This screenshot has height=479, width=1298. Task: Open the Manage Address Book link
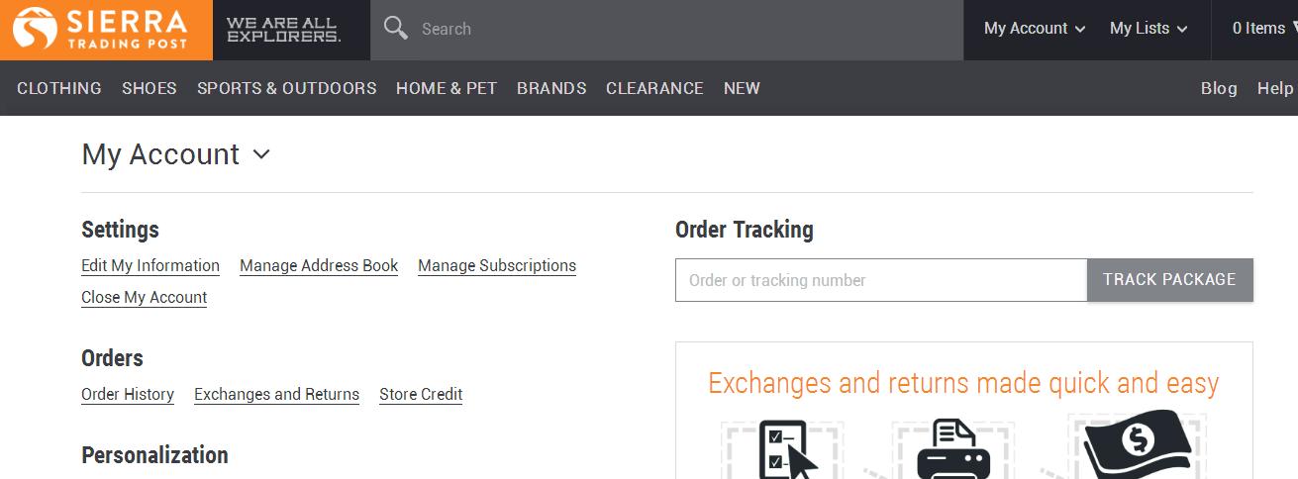(319, 266)
